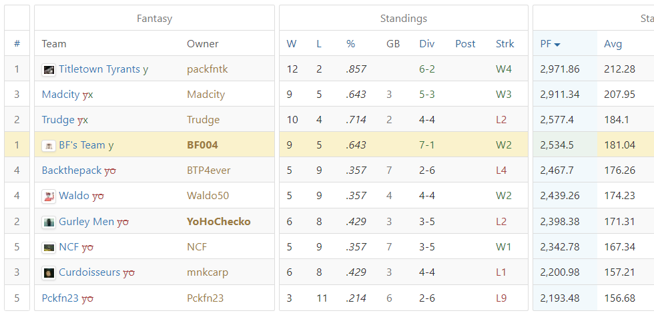Viewport: 654px width, 321px height.
Task: Open the Madcity team page link
Action: click(x=61, y=95)
